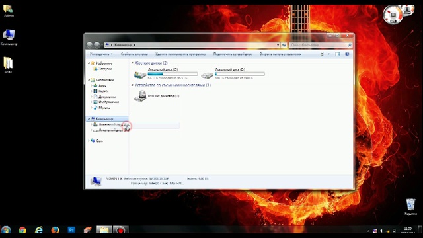Select the DVD RW drive icon
The width and height of the screenshot is (423, 238).
tap(140, 96)
